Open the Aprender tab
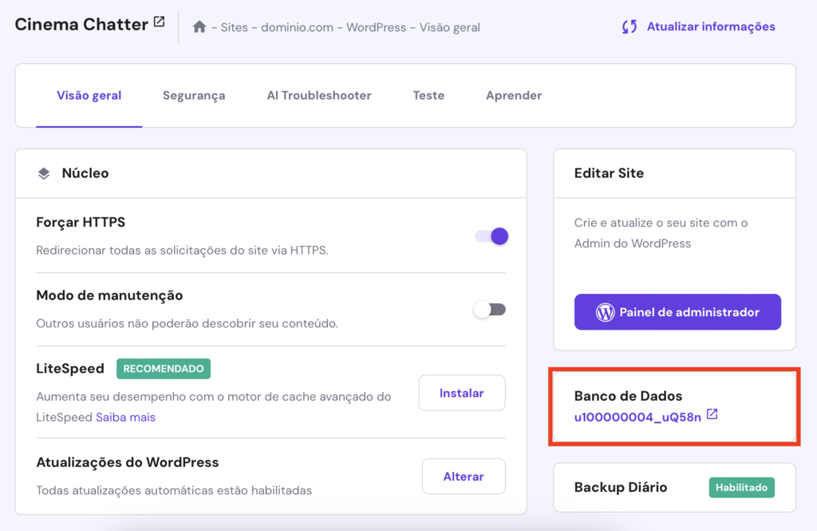 [514, 95]
